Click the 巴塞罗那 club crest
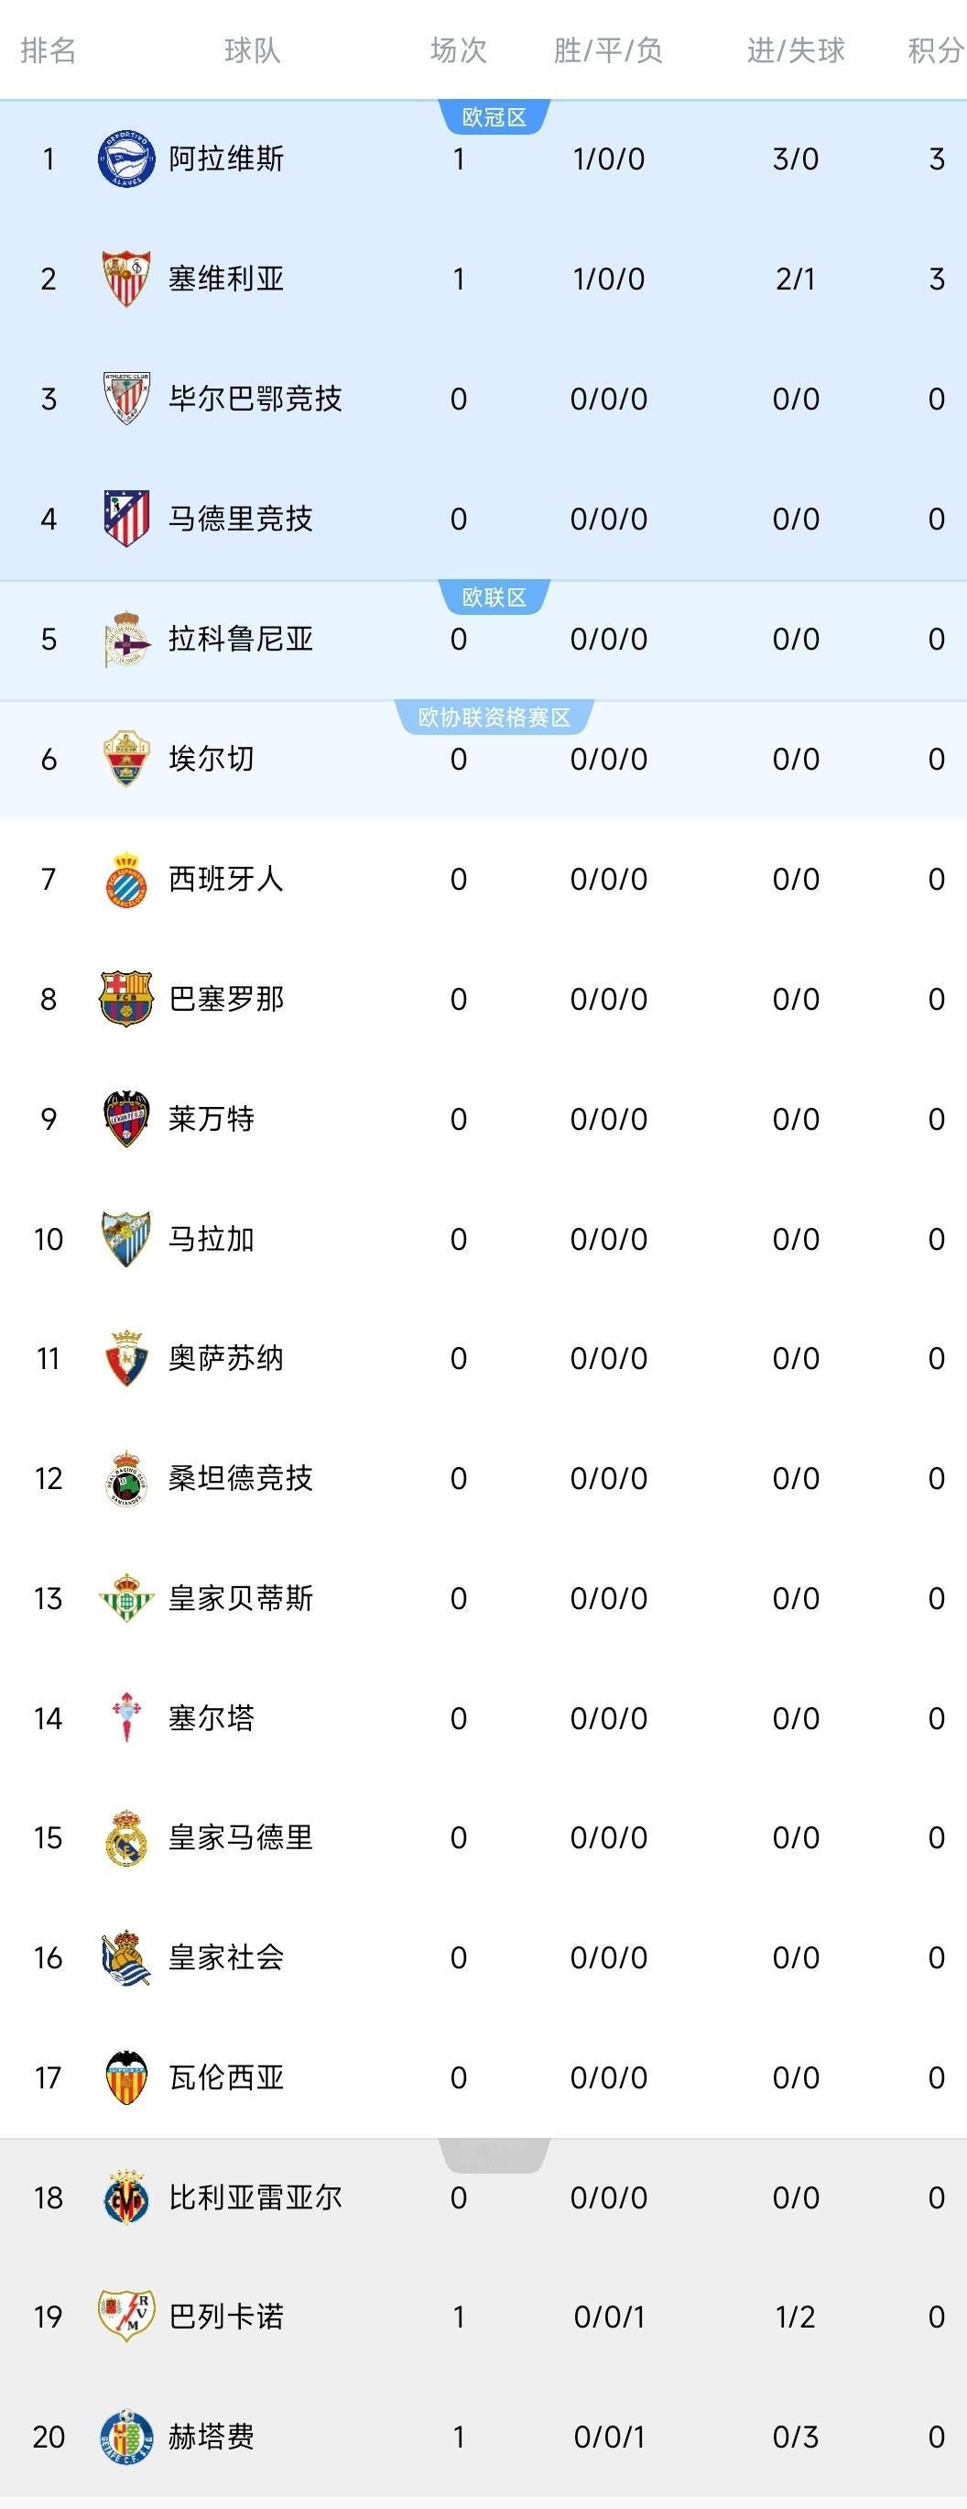 click(x=126, y=998)
